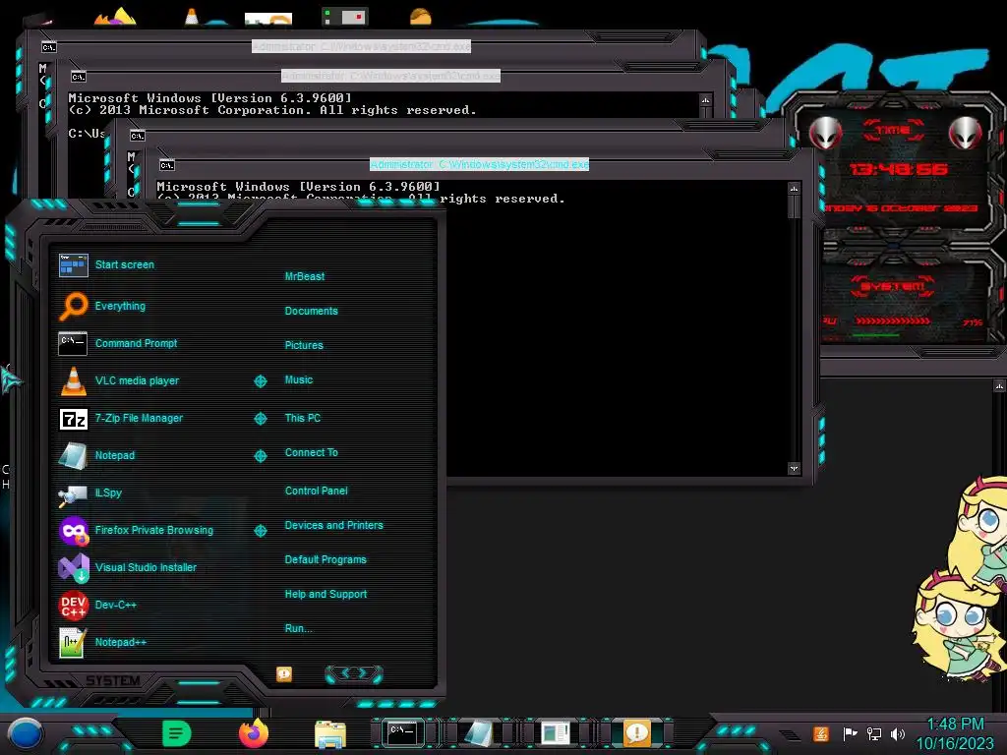Launch Notepad++
The image size is (1007, 755).
click(x=102, y=642)
